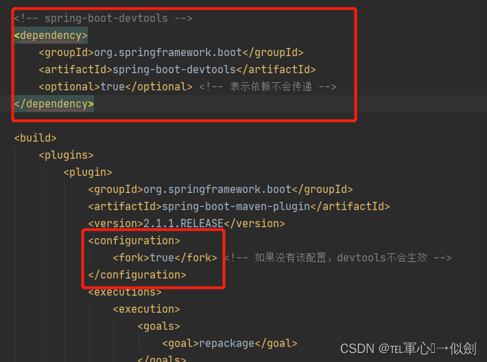
Task: Click artifactId spring-boot-maven-plugin line
Action: click(x=239, y=207)
